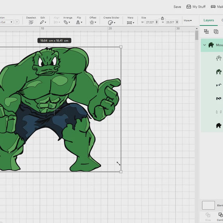Click the Group icon in Layers panel
Screen dimensions: 223x223
pyautogui.click(x=206, y=32)
